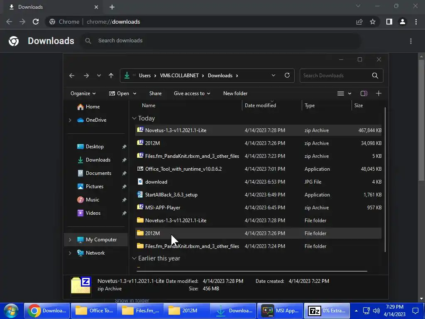The image size is (425, 319).
Task: Expand the Open button dropdown arrow
Action: (x=135, y=93)
